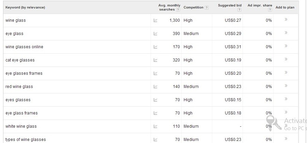Sort table by Competition column header

(194, 7)
